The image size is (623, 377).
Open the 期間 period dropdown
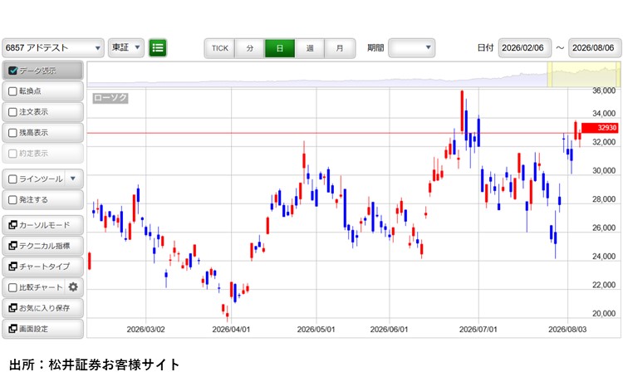[412, 47]
